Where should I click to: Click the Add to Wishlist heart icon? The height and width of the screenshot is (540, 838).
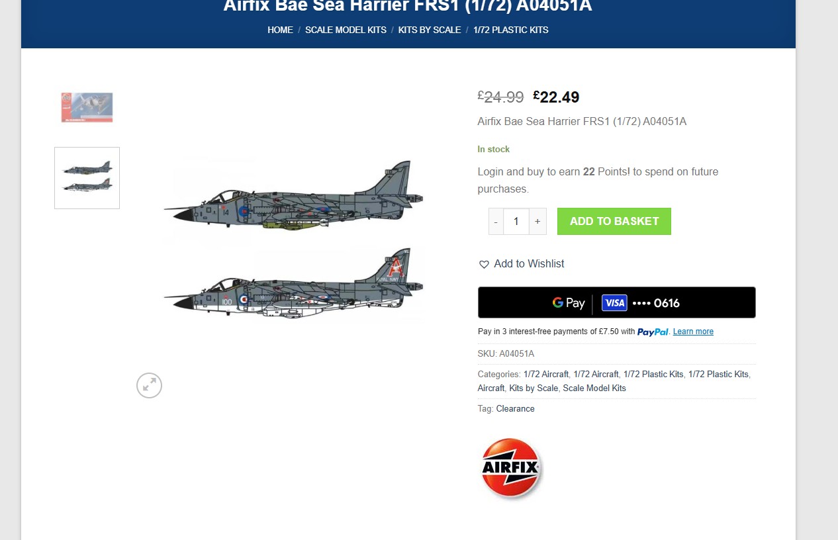click(484, 264)
